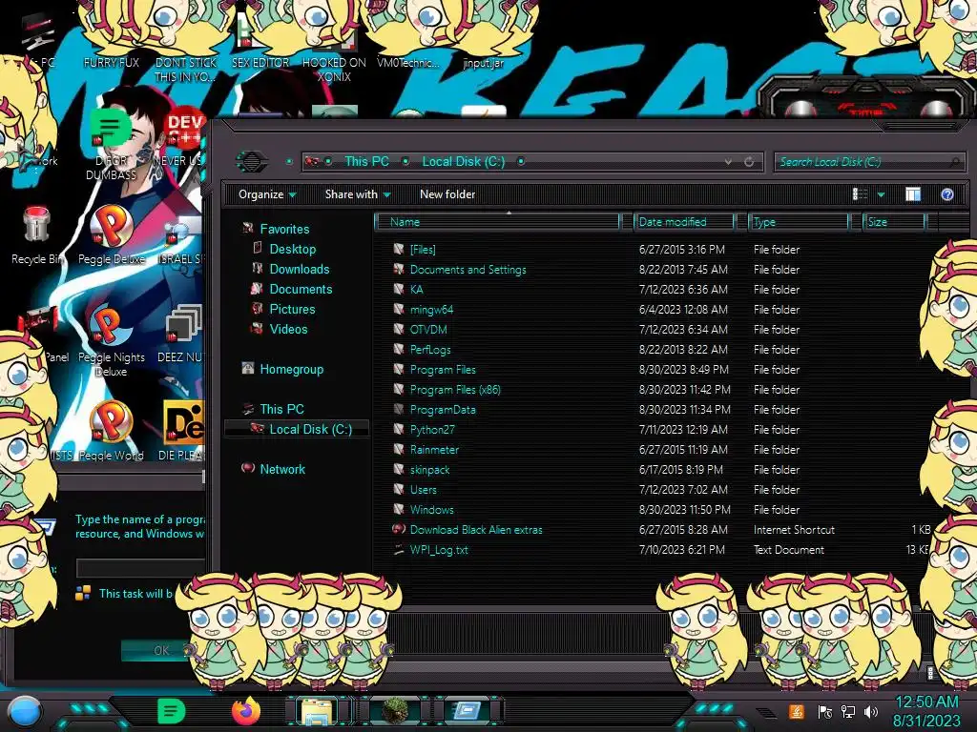Sort by the Type column header
The width and height of the screenshot is (977, 732).
point(799,222)
